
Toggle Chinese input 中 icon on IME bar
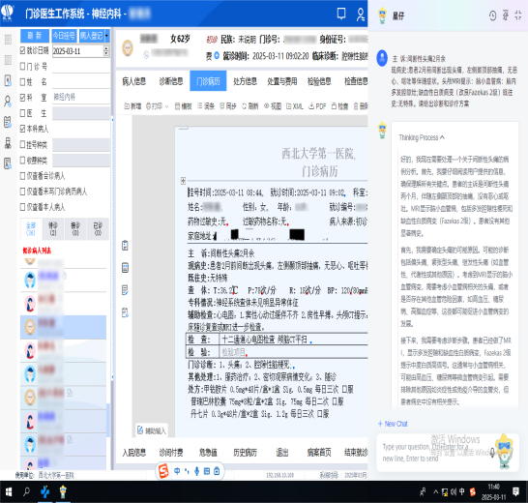177,471
